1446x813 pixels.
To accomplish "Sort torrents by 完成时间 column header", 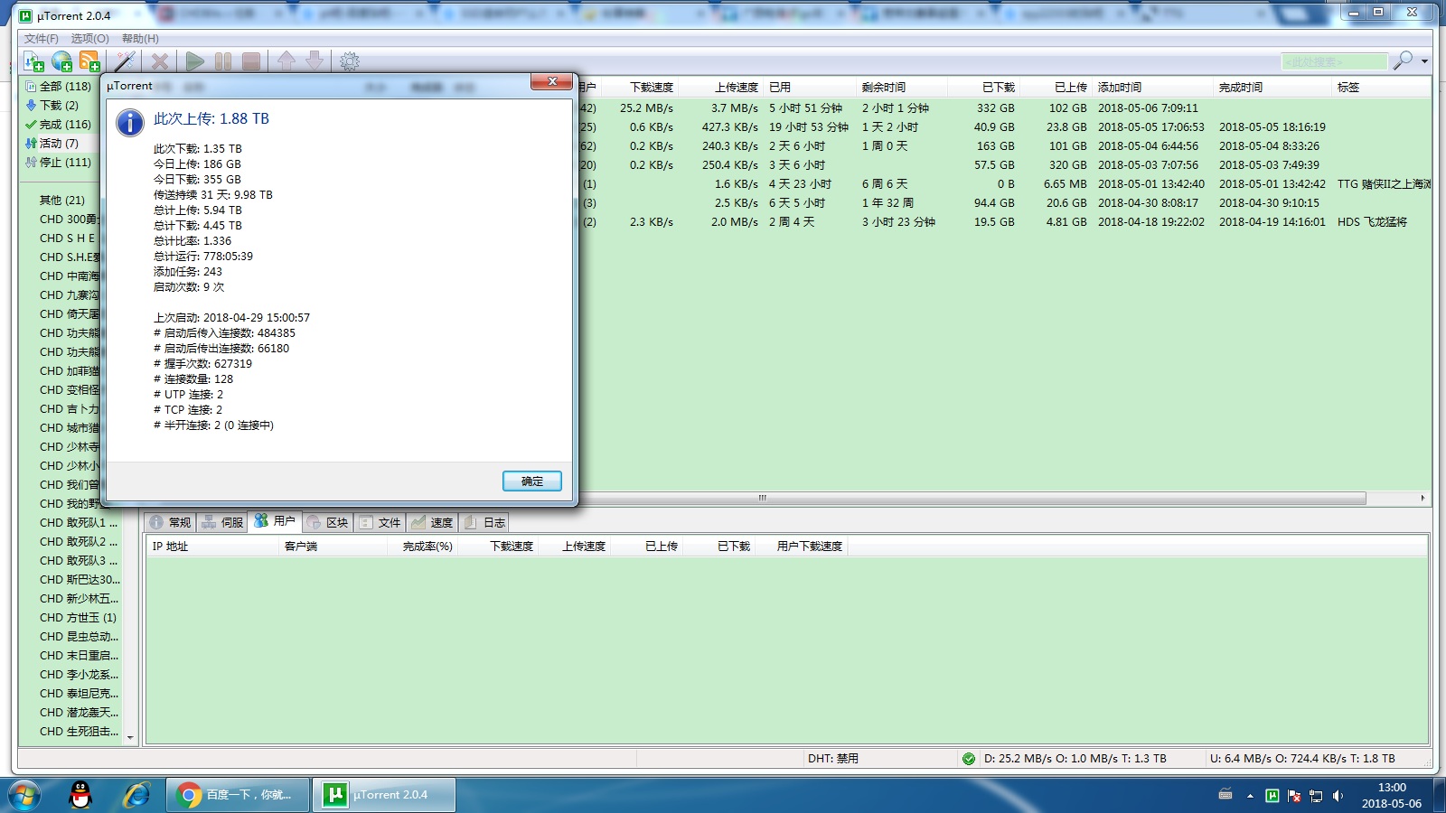I will click(x=1274, y=88).
